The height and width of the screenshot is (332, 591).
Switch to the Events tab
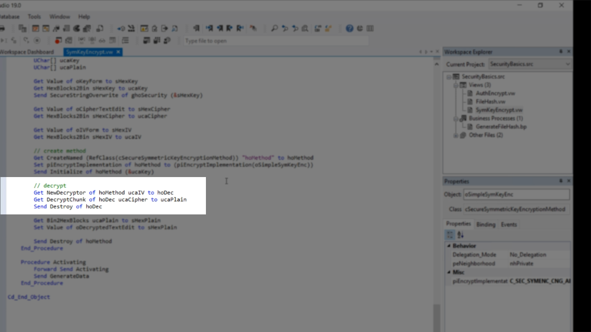click(x=509, y=225)
